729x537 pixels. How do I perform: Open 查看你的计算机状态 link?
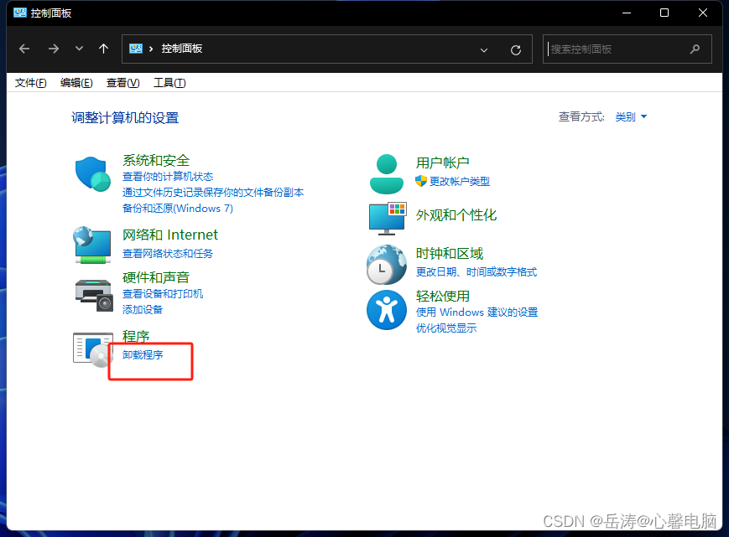(168, 177)
